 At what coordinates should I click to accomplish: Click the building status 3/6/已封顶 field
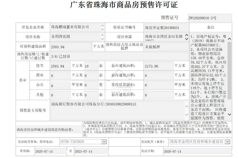tap(120, 56)
